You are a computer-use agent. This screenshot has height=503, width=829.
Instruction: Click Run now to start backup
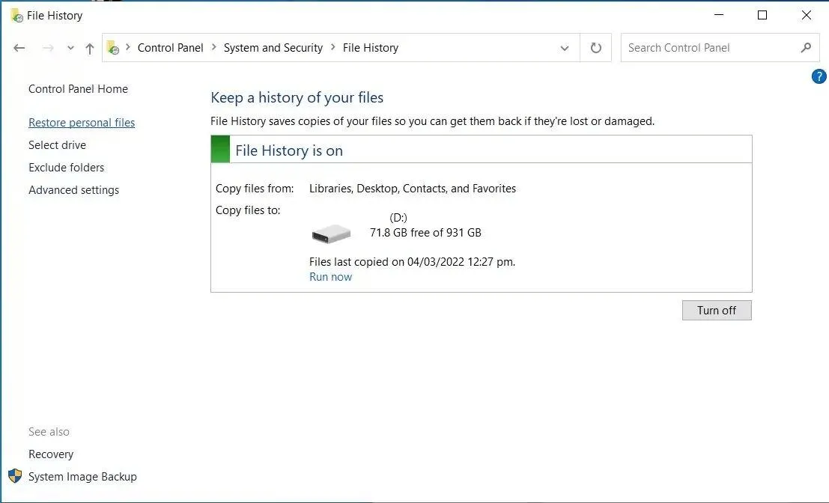[330, 277]
